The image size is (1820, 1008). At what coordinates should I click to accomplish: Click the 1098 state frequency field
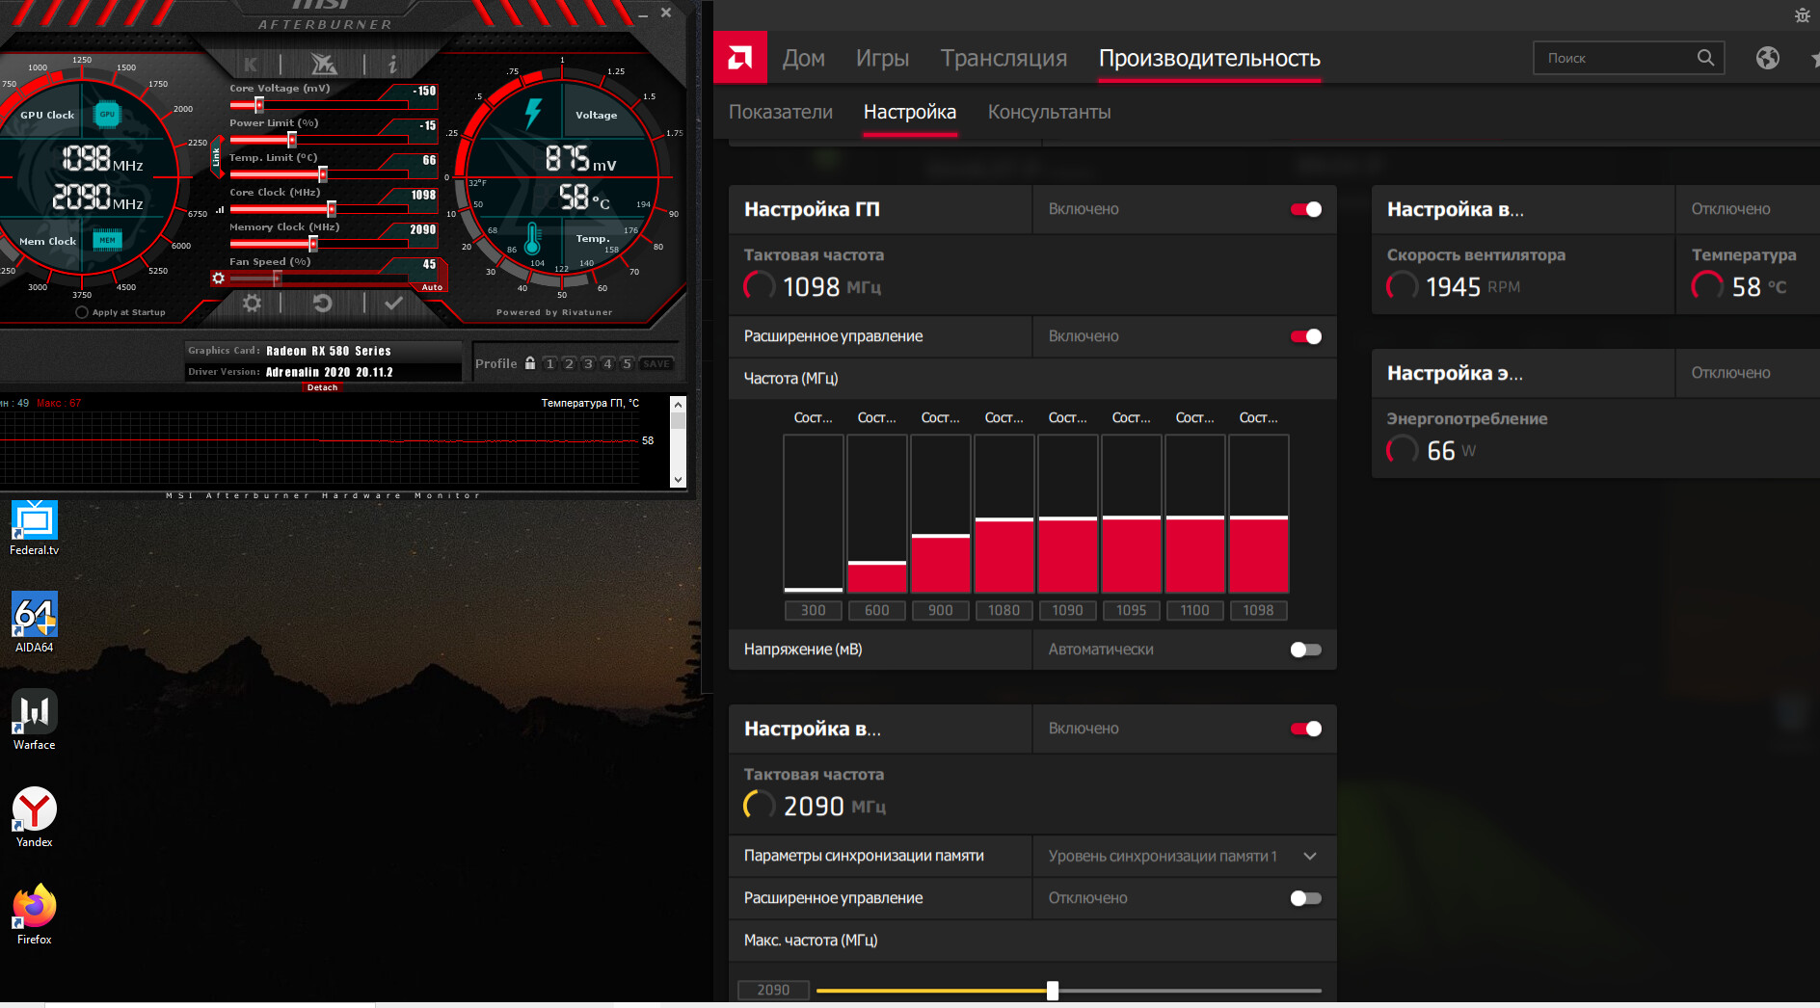[x=1259, y=610]
